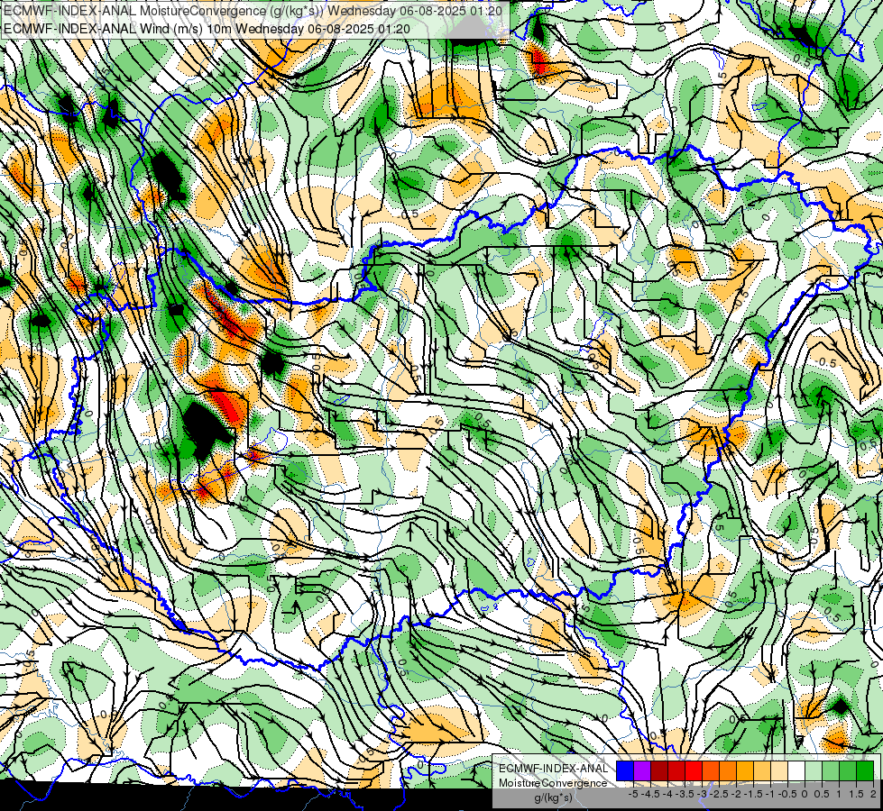Viewport: 883px width, 811px height.
Task: Click the -5 tick label on the legend
Action: click(x=633, y=794)
